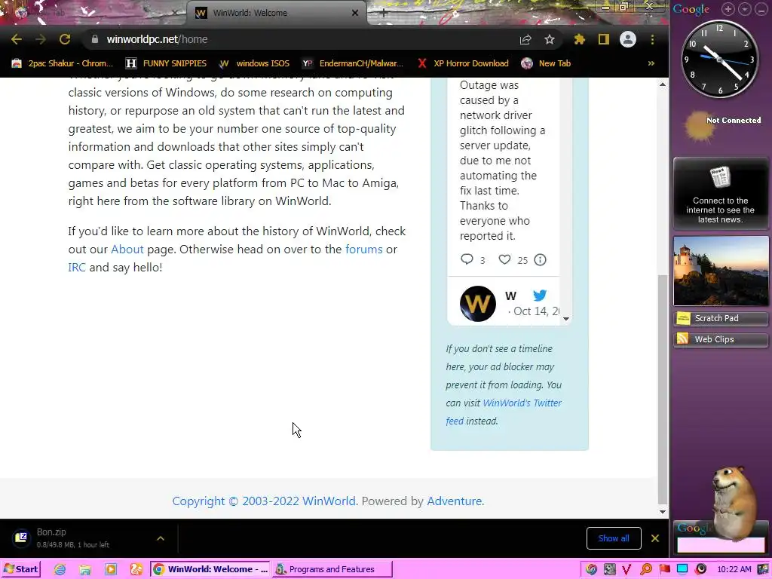
Task: Close the WinWorld: Welcome tab
Action: click(x=355, y=13)
